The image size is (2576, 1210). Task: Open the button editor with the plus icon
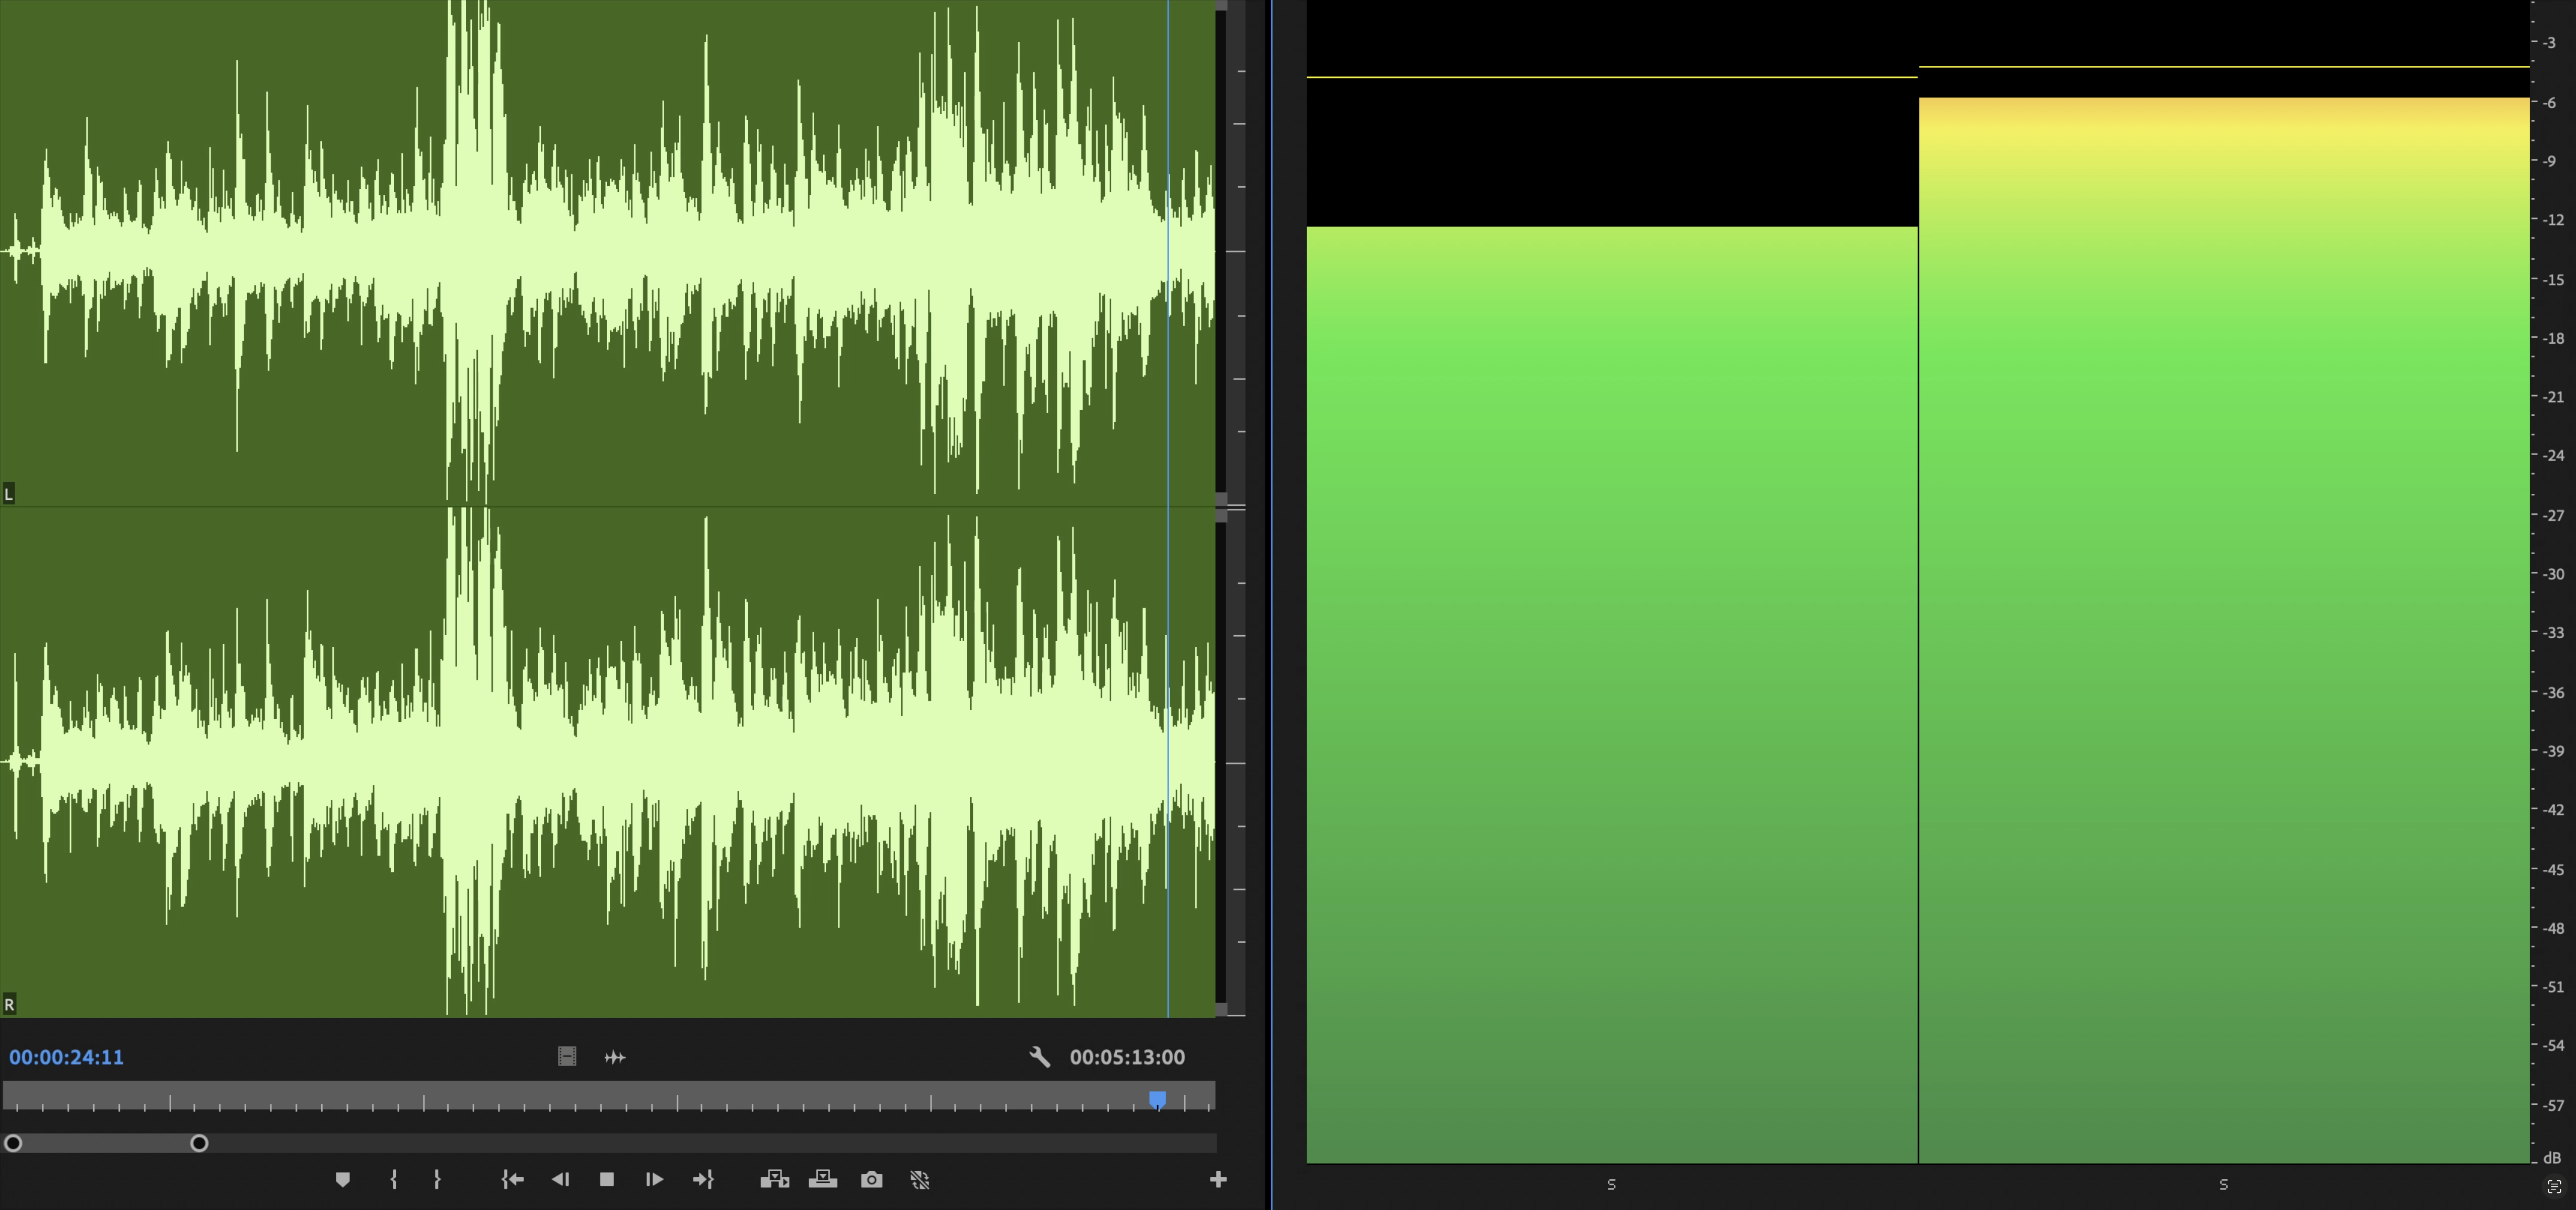coord(1218,1180)
